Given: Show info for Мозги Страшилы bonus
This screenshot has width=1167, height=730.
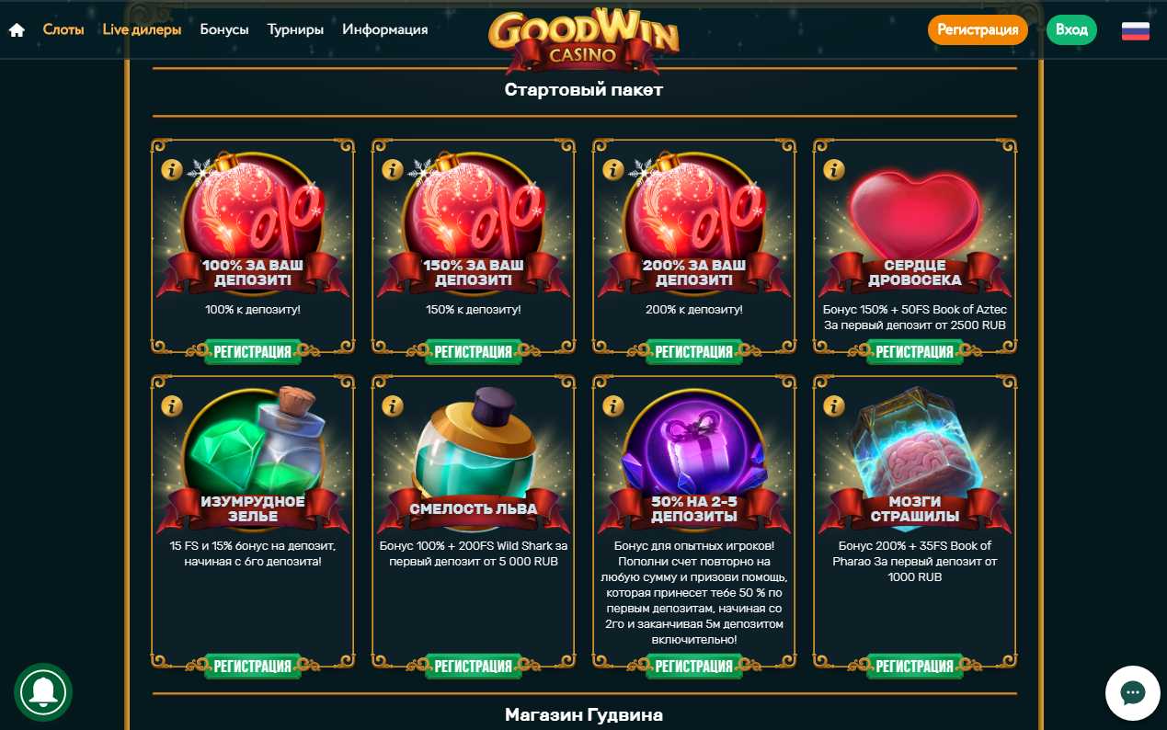Looking at the screenshot, I should tap(834, 405).
